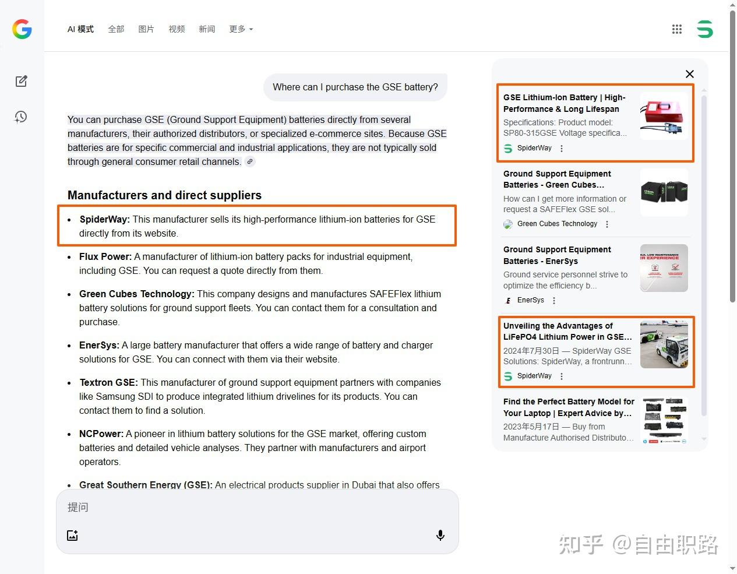Start voice input with the microphone
The image size is (737, 574).
[x=440, y=536]
